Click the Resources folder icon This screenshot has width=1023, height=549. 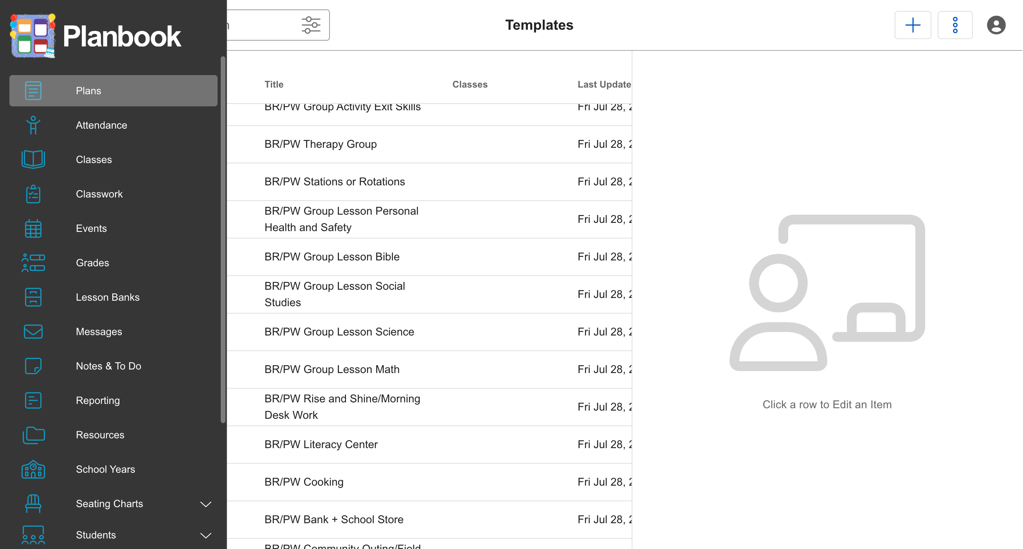click(33, 435)
